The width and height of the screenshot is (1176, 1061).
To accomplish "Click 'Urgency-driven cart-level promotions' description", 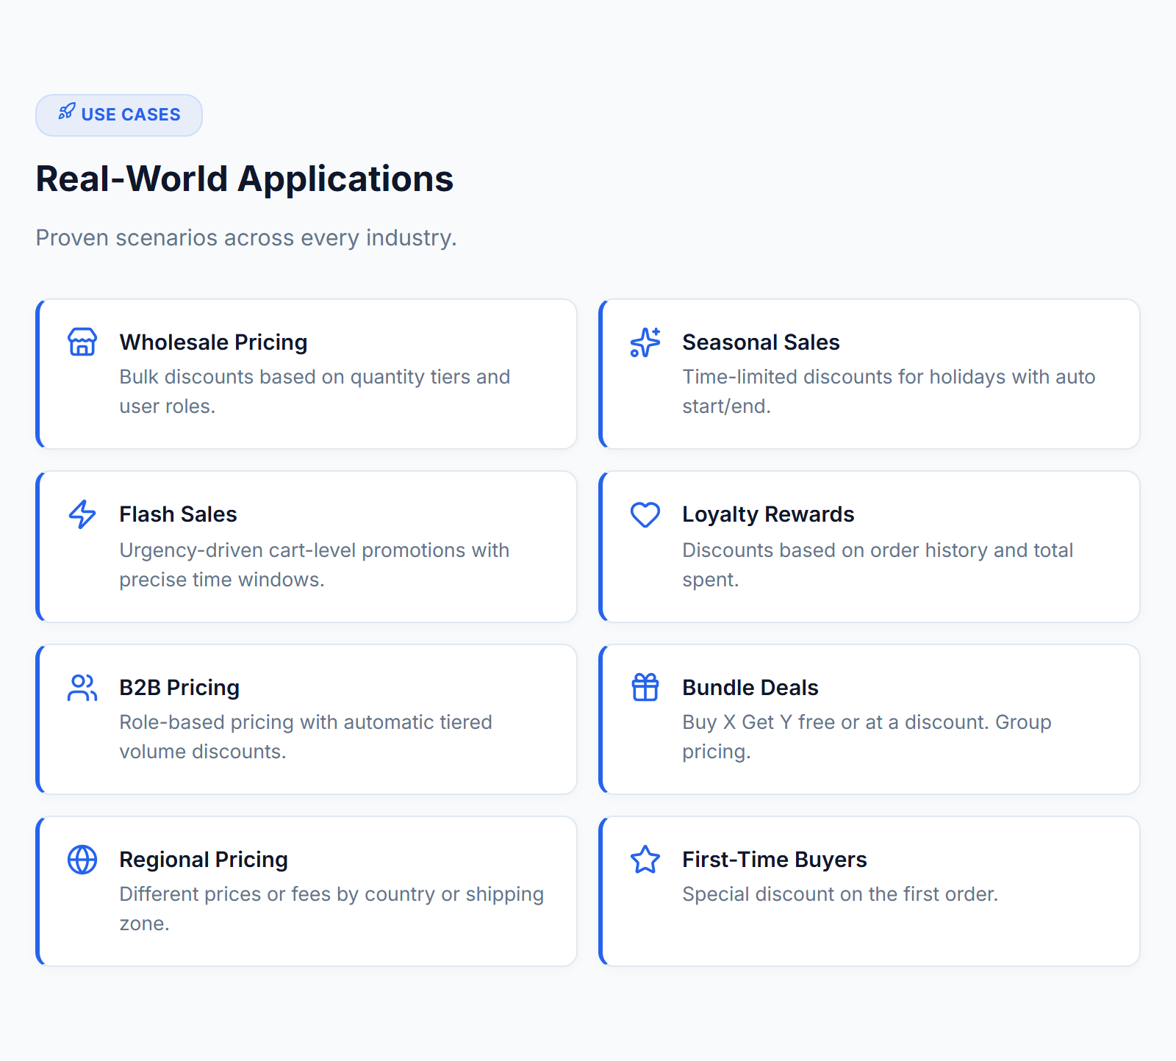I will coord(315,565).
